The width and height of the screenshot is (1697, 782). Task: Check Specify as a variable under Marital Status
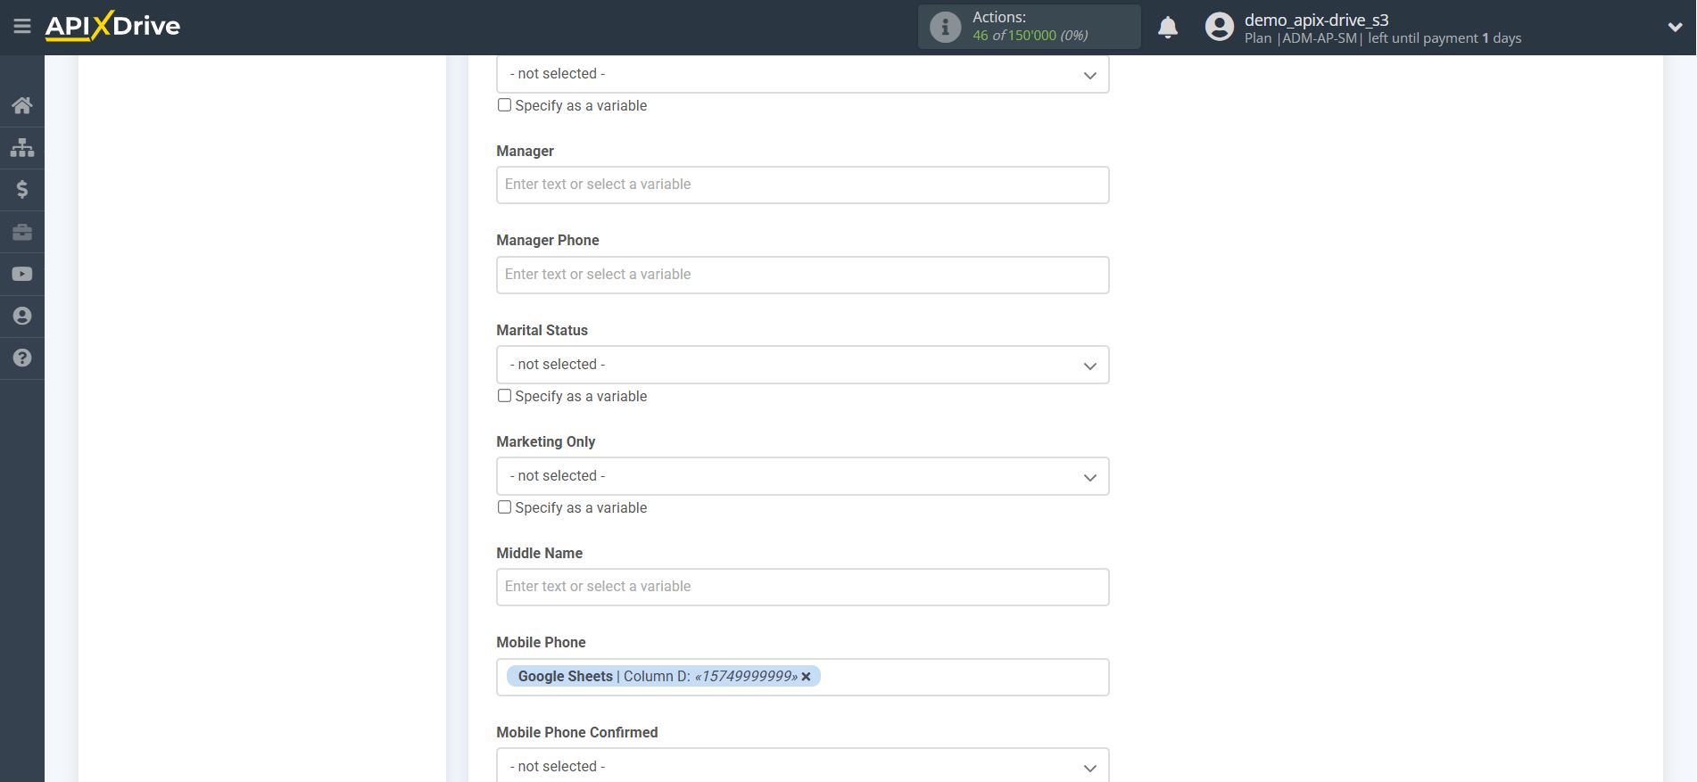[504, 396]
